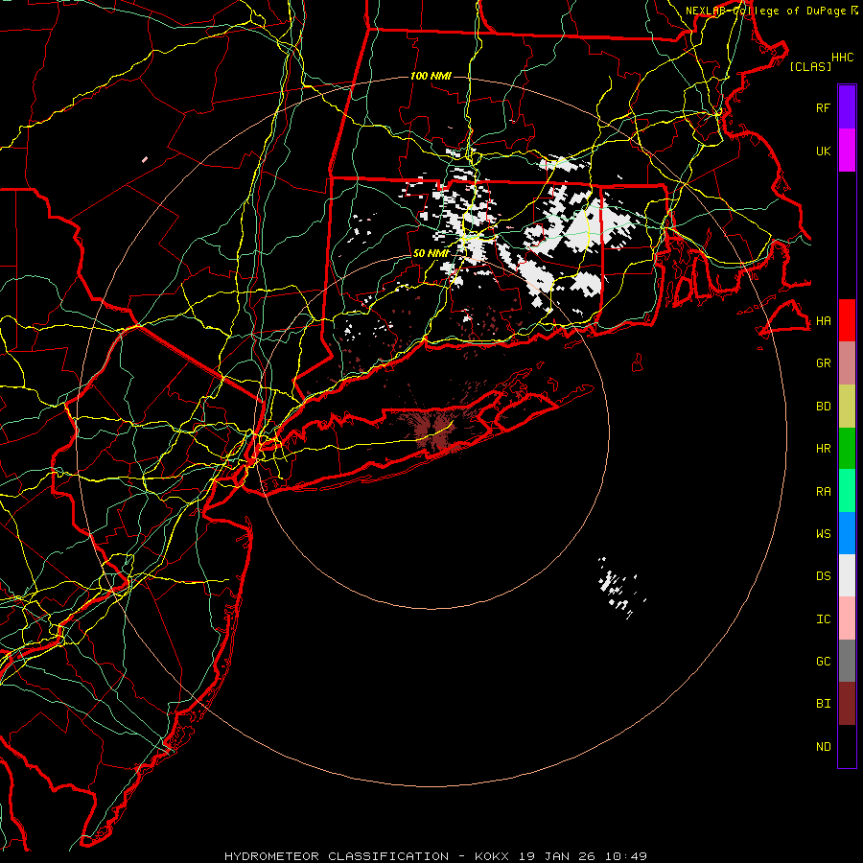Click the BI brown legend swatch
Viewport: 863px width, 863px height.
click(x=847, y=704)
